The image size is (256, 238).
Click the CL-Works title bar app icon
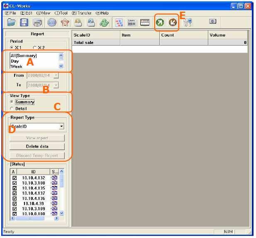[6, 6]
